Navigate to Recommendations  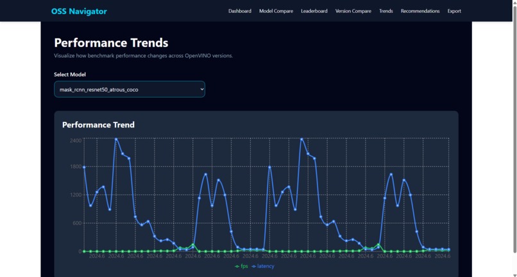tap(420, 11)
